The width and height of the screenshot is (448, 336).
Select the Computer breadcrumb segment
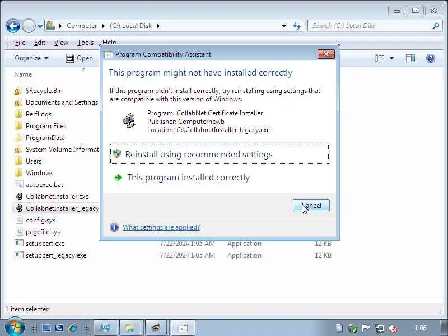coord(82,26)
